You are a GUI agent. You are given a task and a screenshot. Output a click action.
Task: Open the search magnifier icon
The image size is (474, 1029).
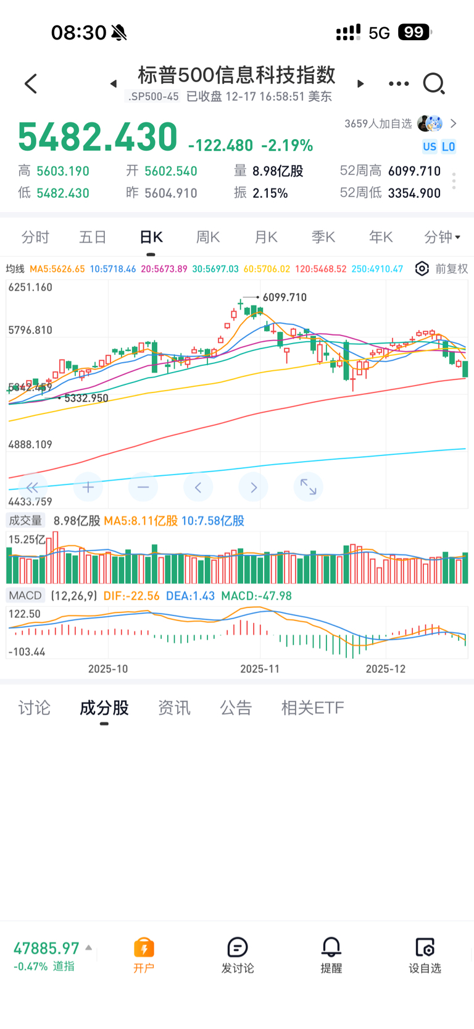click(433, 83)
